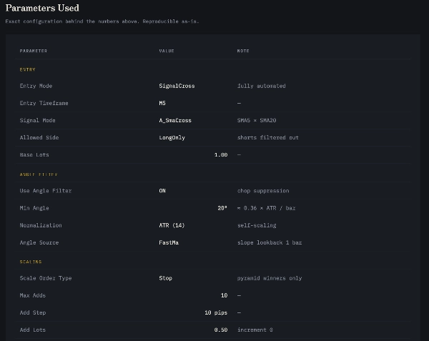Screen dimensions: 429x341
Task: Click the 'increment 0' note
Action: coord(255,330)
